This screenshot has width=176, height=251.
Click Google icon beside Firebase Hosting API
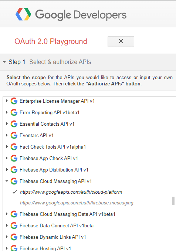[14, 248]
